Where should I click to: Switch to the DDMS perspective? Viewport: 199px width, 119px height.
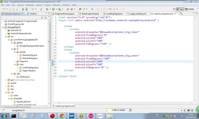coord(190,9)
